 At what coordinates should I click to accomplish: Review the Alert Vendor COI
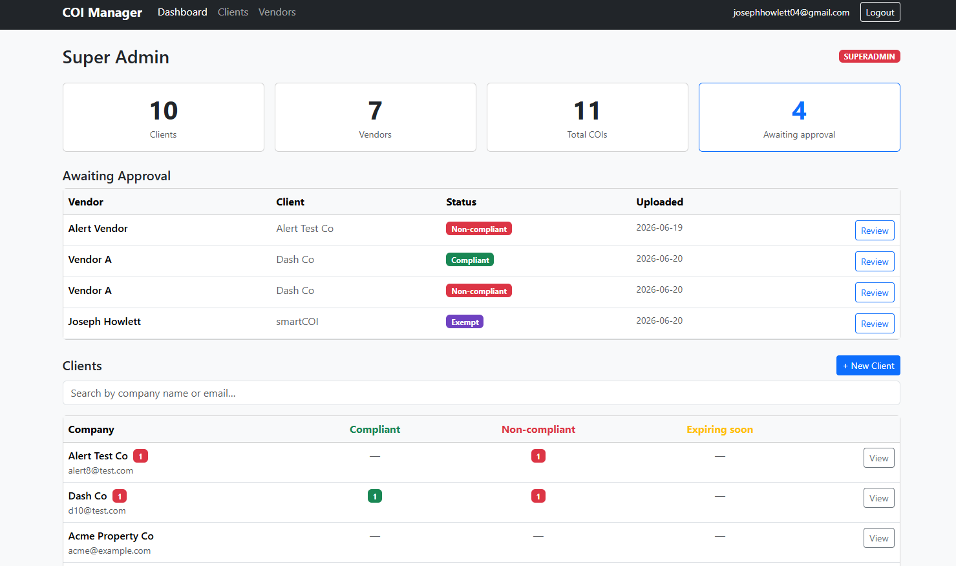pyautogui.click(x=875, y=231)
